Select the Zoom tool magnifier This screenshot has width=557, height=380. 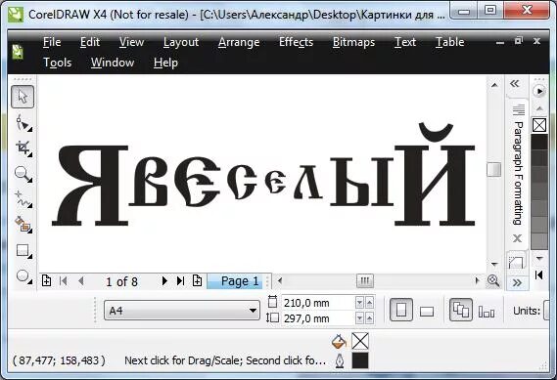pyautogui.click(x=23, y=173)
